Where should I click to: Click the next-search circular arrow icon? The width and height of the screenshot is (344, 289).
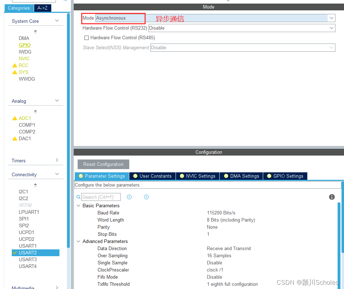click(146, 197)
